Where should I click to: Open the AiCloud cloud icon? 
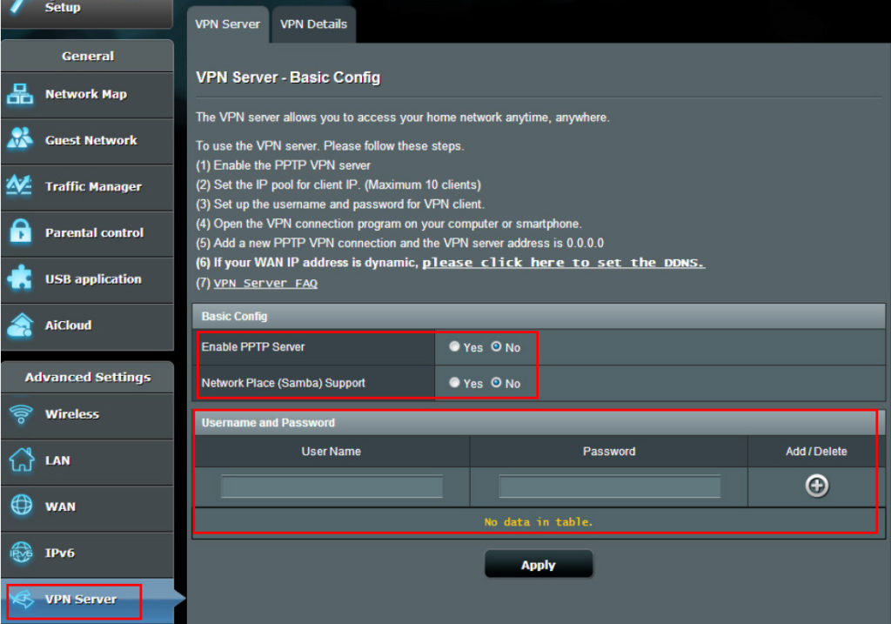[x=20, y=325]
